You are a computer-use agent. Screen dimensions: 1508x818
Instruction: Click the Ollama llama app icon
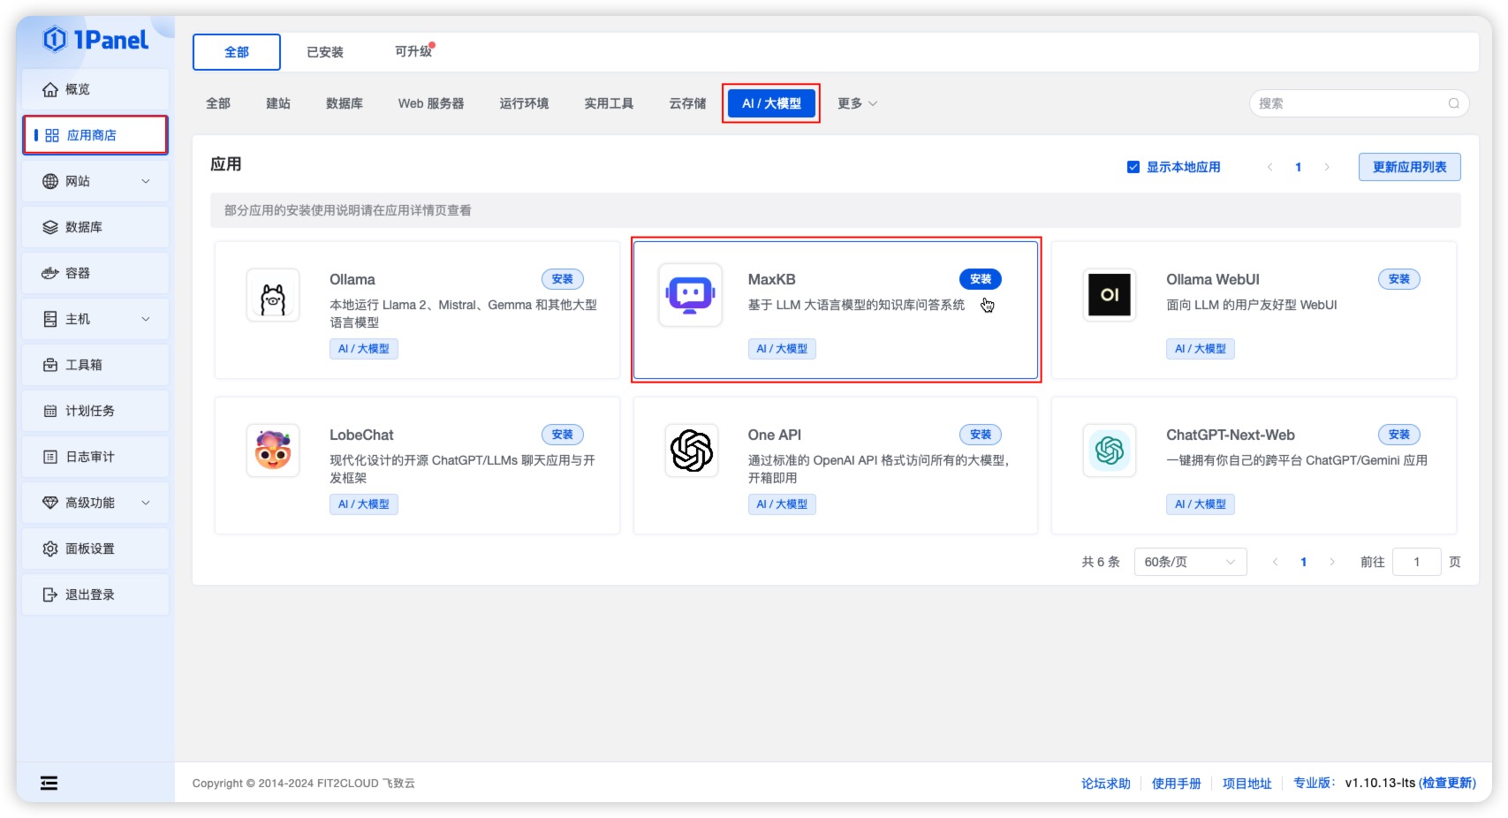point(273,296)
